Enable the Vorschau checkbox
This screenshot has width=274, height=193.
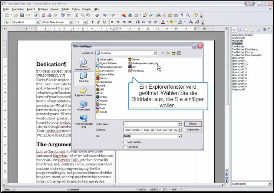[x=125, y=147]
